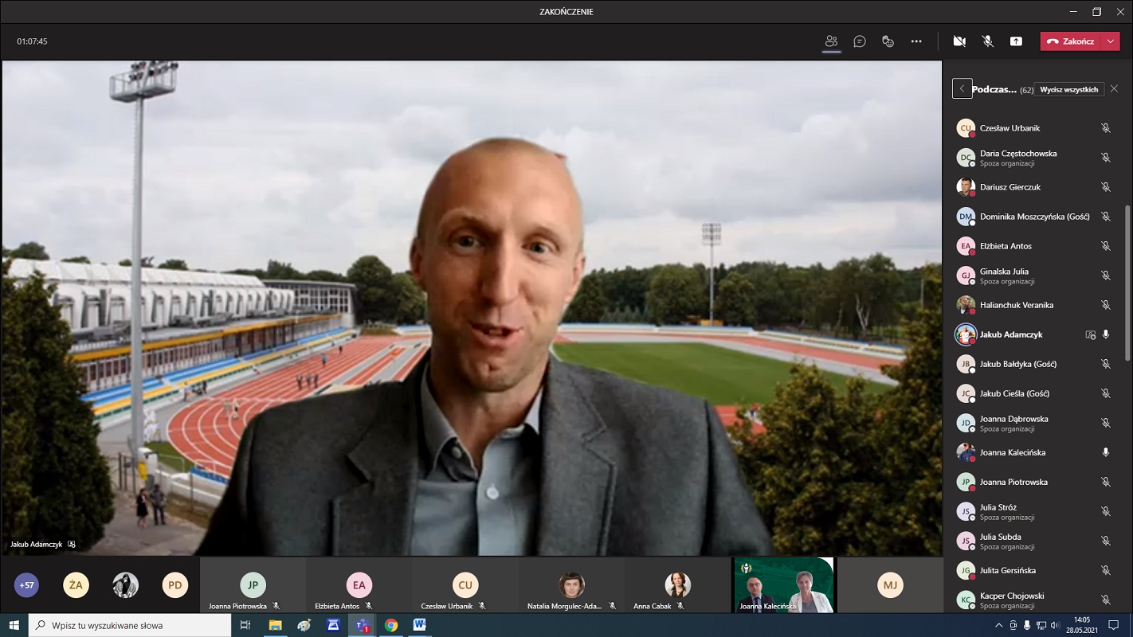1133x637 pixels.
Task: Expand the +57 hidden participants bubble
Action: 26,585
